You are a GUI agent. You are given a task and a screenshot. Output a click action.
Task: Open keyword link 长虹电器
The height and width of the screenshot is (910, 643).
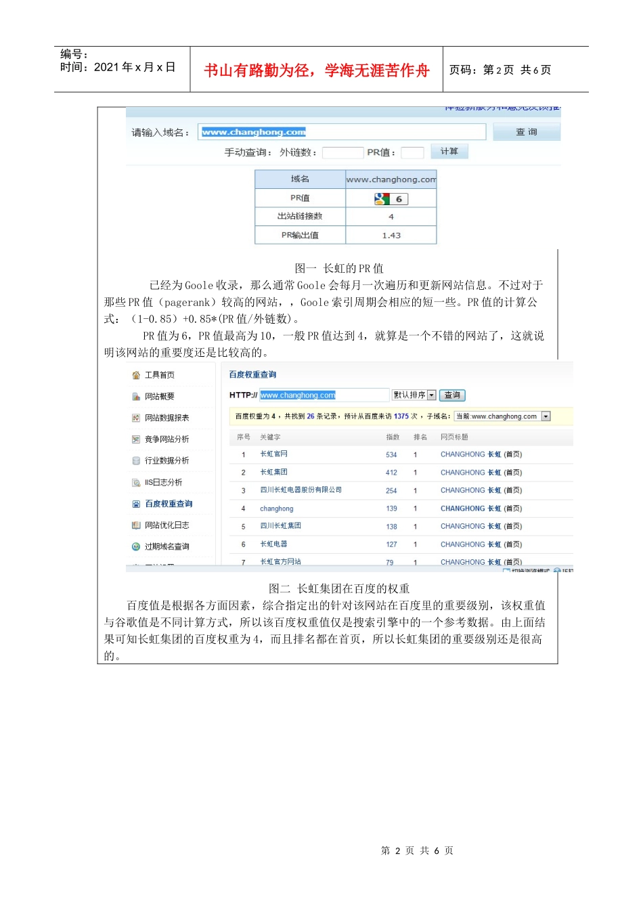(273, 544)
